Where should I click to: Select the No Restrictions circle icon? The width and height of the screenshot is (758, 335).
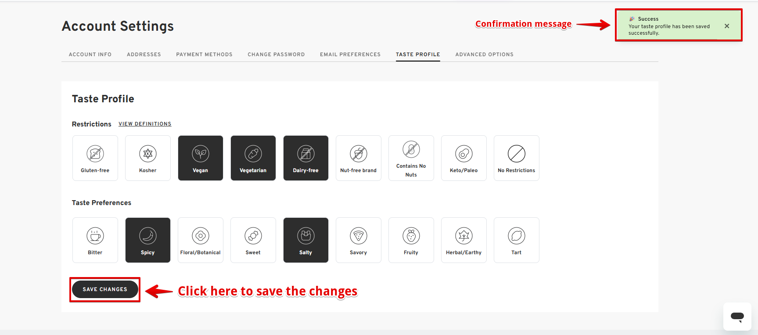tap(517, 154)
